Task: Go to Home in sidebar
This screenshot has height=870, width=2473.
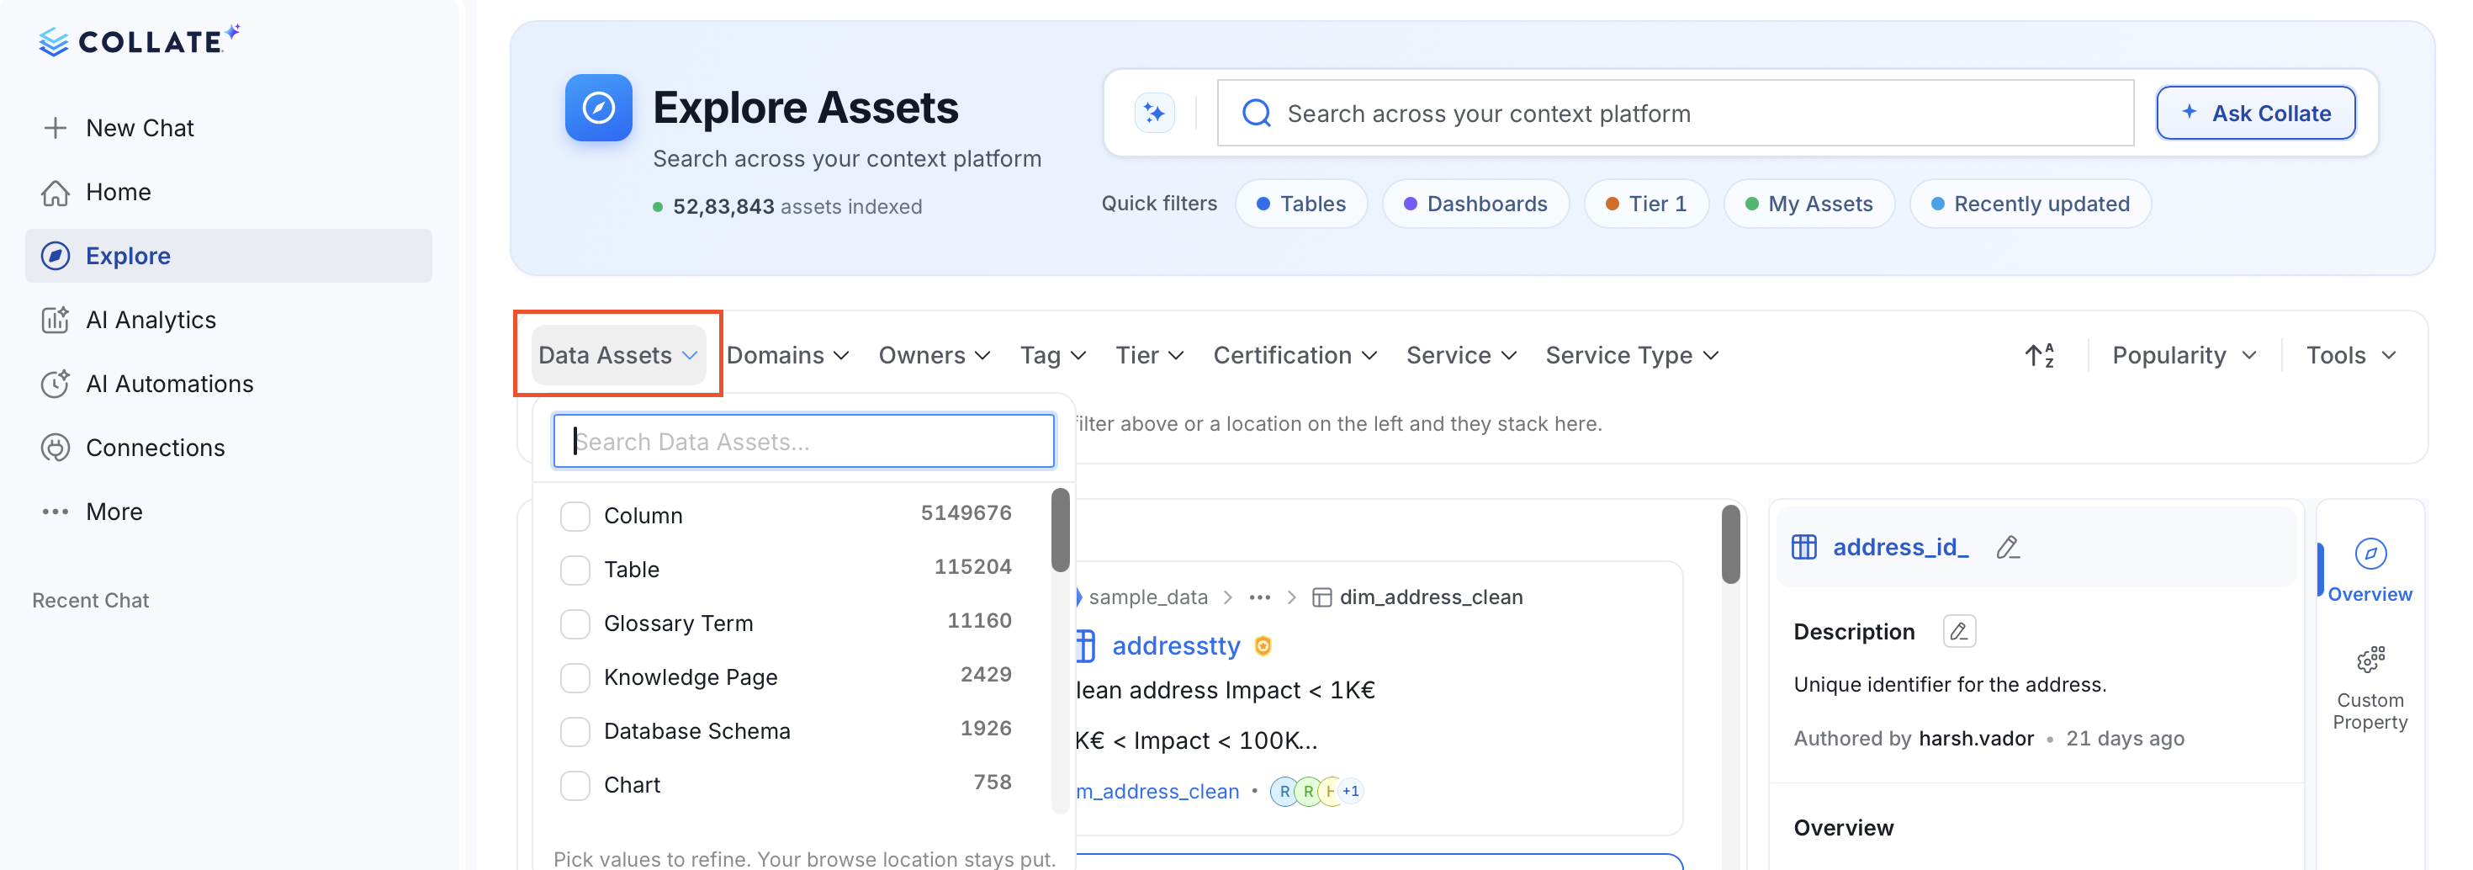Action: (x=229, y=192)
